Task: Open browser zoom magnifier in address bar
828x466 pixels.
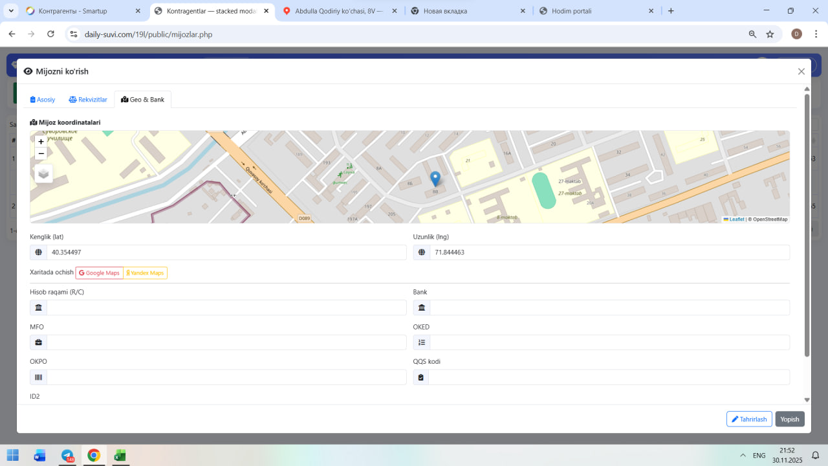Action: coord(752,34)
